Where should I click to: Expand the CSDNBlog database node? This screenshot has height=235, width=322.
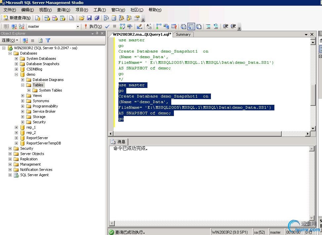click(x=17, y=69)
